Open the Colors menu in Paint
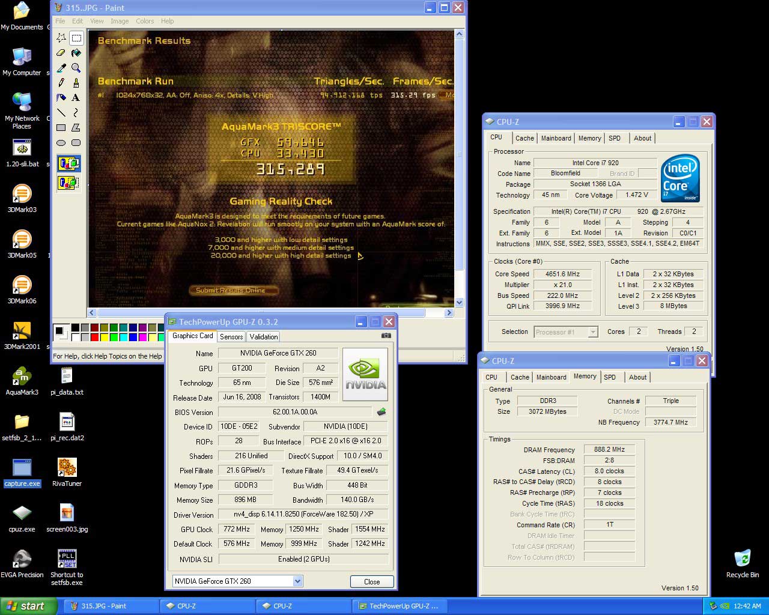Image resolution: width=769 pixels, height=615 pixels. tap(145, 21)
